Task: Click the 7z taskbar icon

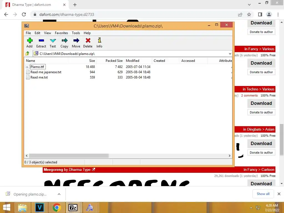Action: point(73,207)
